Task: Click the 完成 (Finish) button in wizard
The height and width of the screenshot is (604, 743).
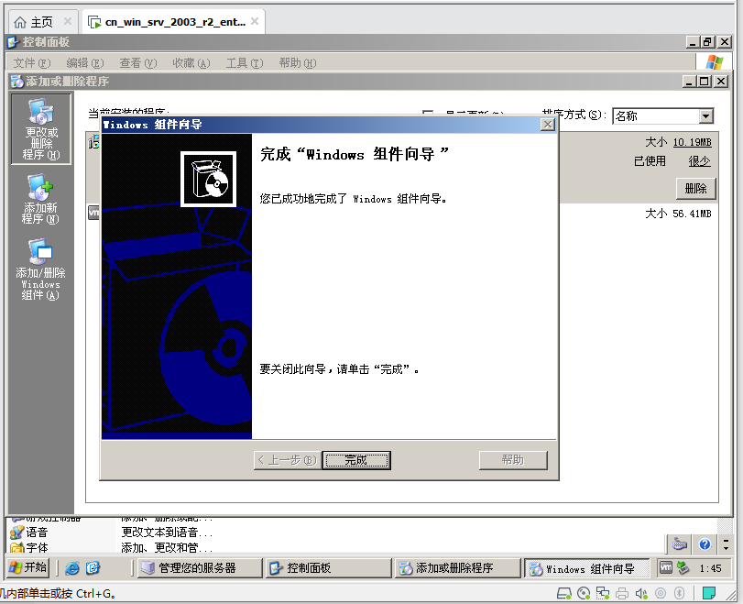Action: (x=356, y=460)
